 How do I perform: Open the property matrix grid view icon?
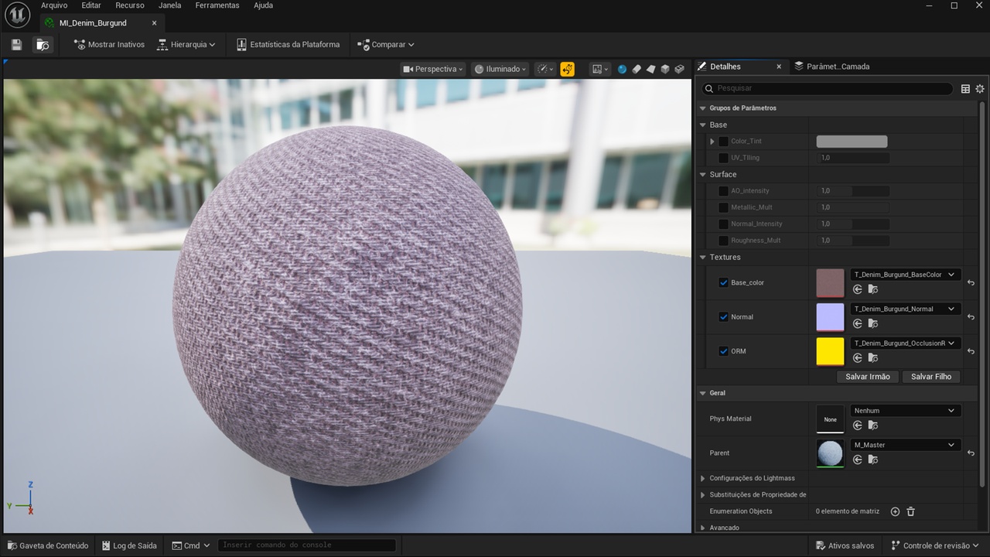tap(965, 89)
